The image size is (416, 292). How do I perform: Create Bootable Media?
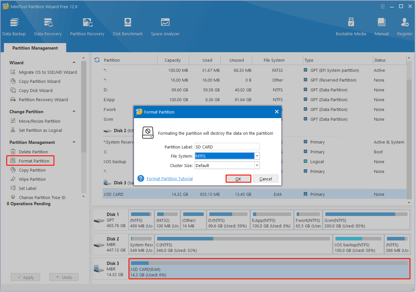[x=351, y=27]
